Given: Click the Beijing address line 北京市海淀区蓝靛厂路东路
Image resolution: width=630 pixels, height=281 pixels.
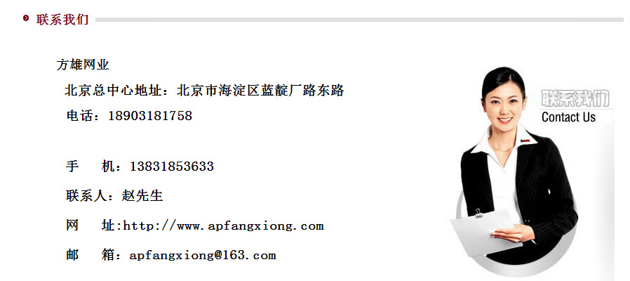Looking at the screenshot, I should pos(260,91).
